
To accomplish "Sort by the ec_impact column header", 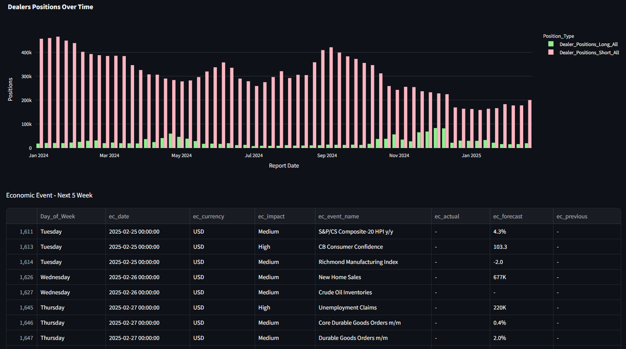I will point(284,216).
